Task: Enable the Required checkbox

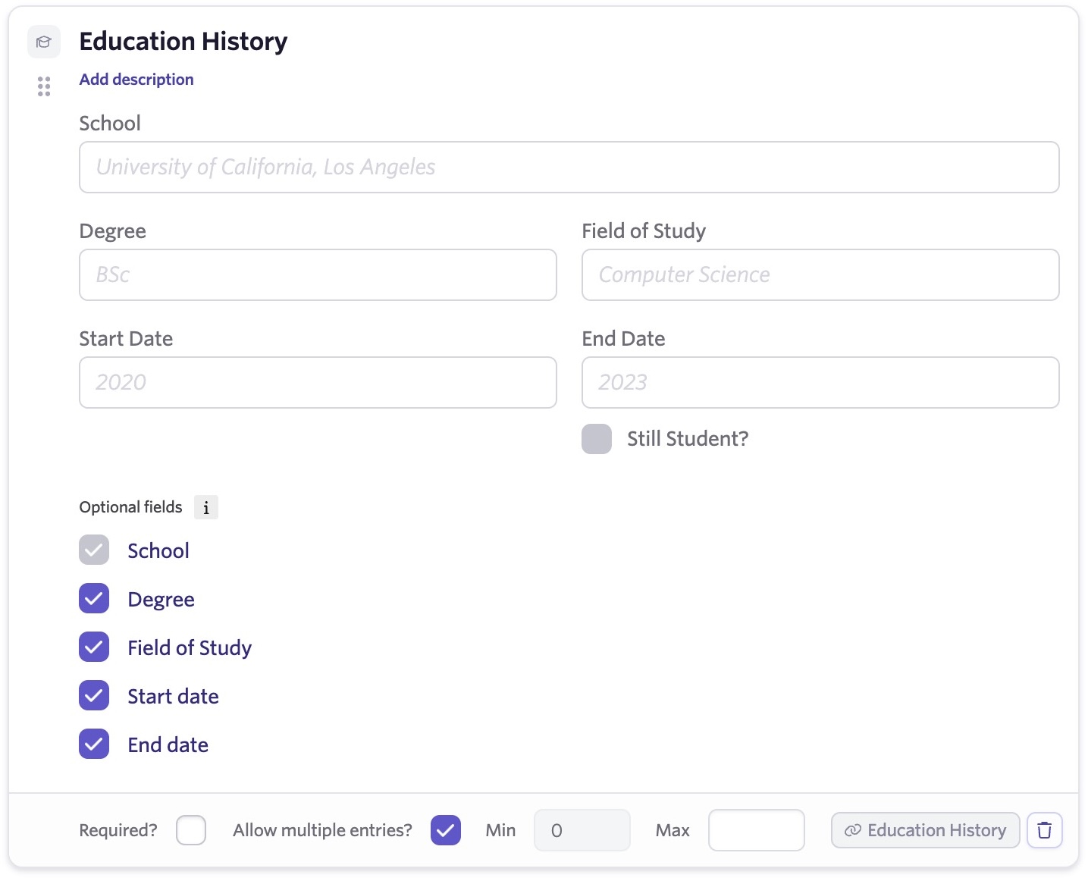Action: [191, 830]
